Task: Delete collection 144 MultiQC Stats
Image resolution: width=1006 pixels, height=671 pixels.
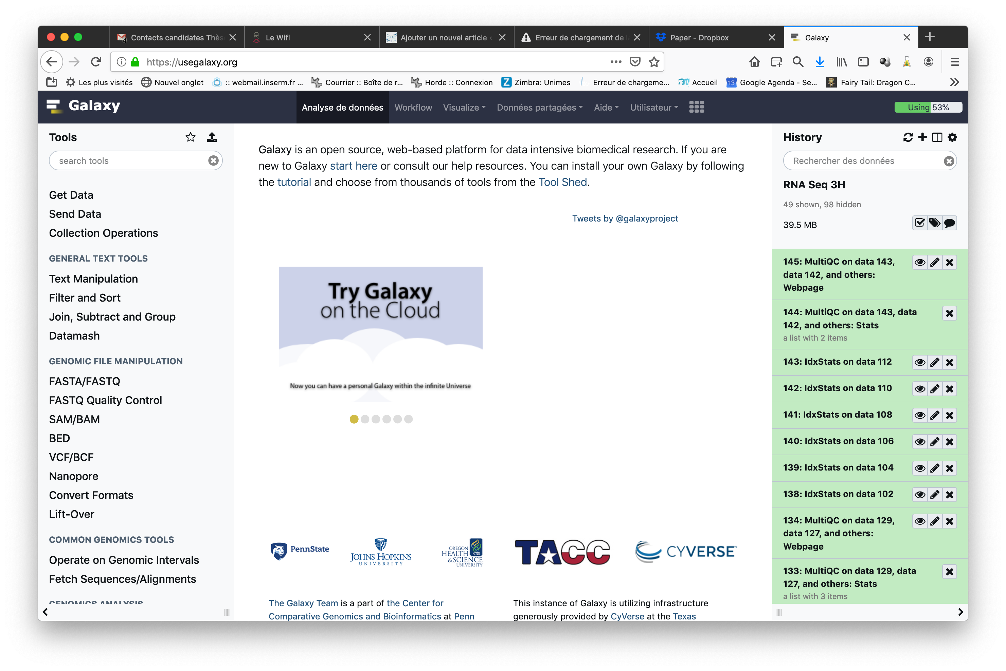Action: 949,313
